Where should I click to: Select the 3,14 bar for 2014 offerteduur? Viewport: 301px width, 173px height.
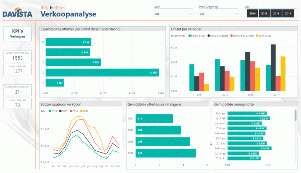[154, 118]
